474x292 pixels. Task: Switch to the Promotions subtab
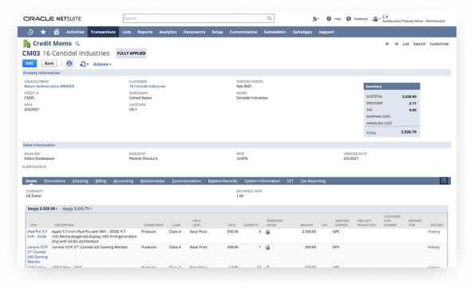pyautogui.click(x=54, y=181)
